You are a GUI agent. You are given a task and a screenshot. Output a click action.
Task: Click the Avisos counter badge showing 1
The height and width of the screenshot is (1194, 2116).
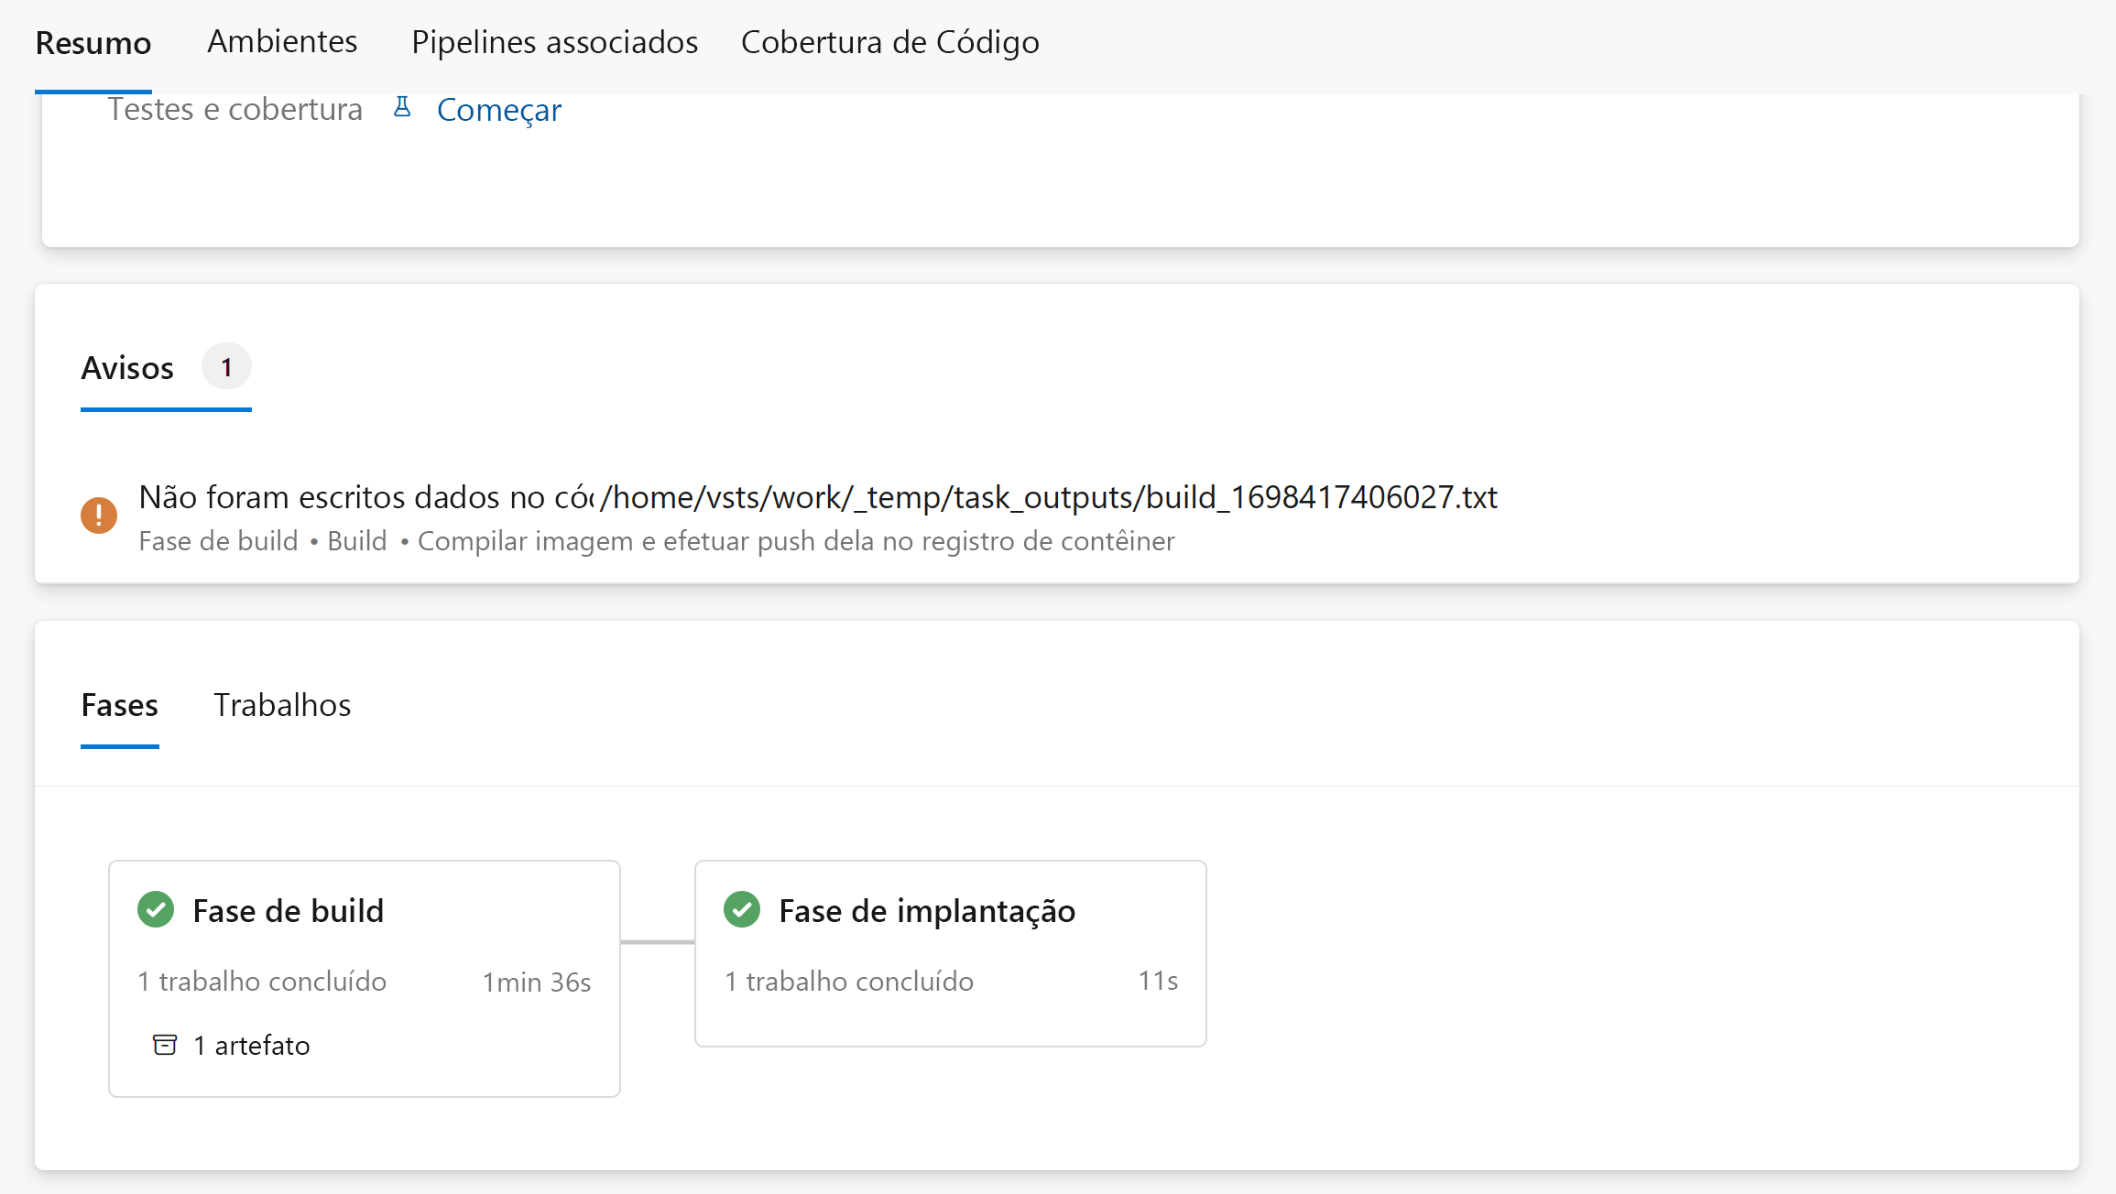tap(226, 365)
